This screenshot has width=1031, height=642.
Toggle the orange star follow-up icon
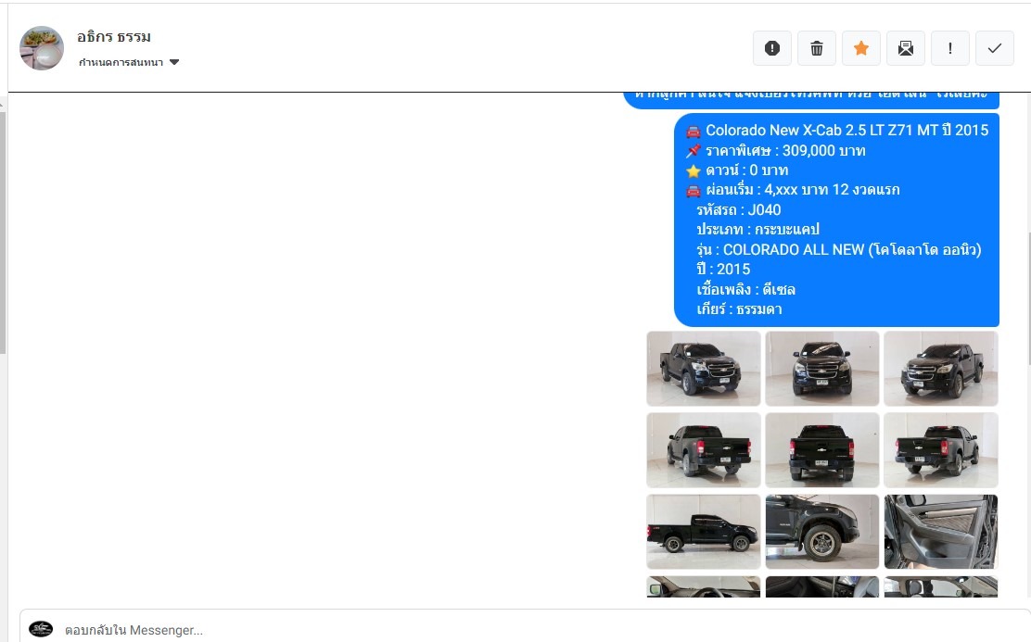coord(861,48)
